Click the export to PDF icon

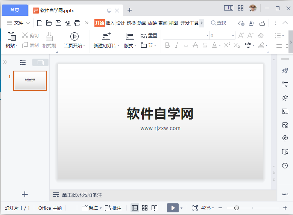(x=68, y=23)
